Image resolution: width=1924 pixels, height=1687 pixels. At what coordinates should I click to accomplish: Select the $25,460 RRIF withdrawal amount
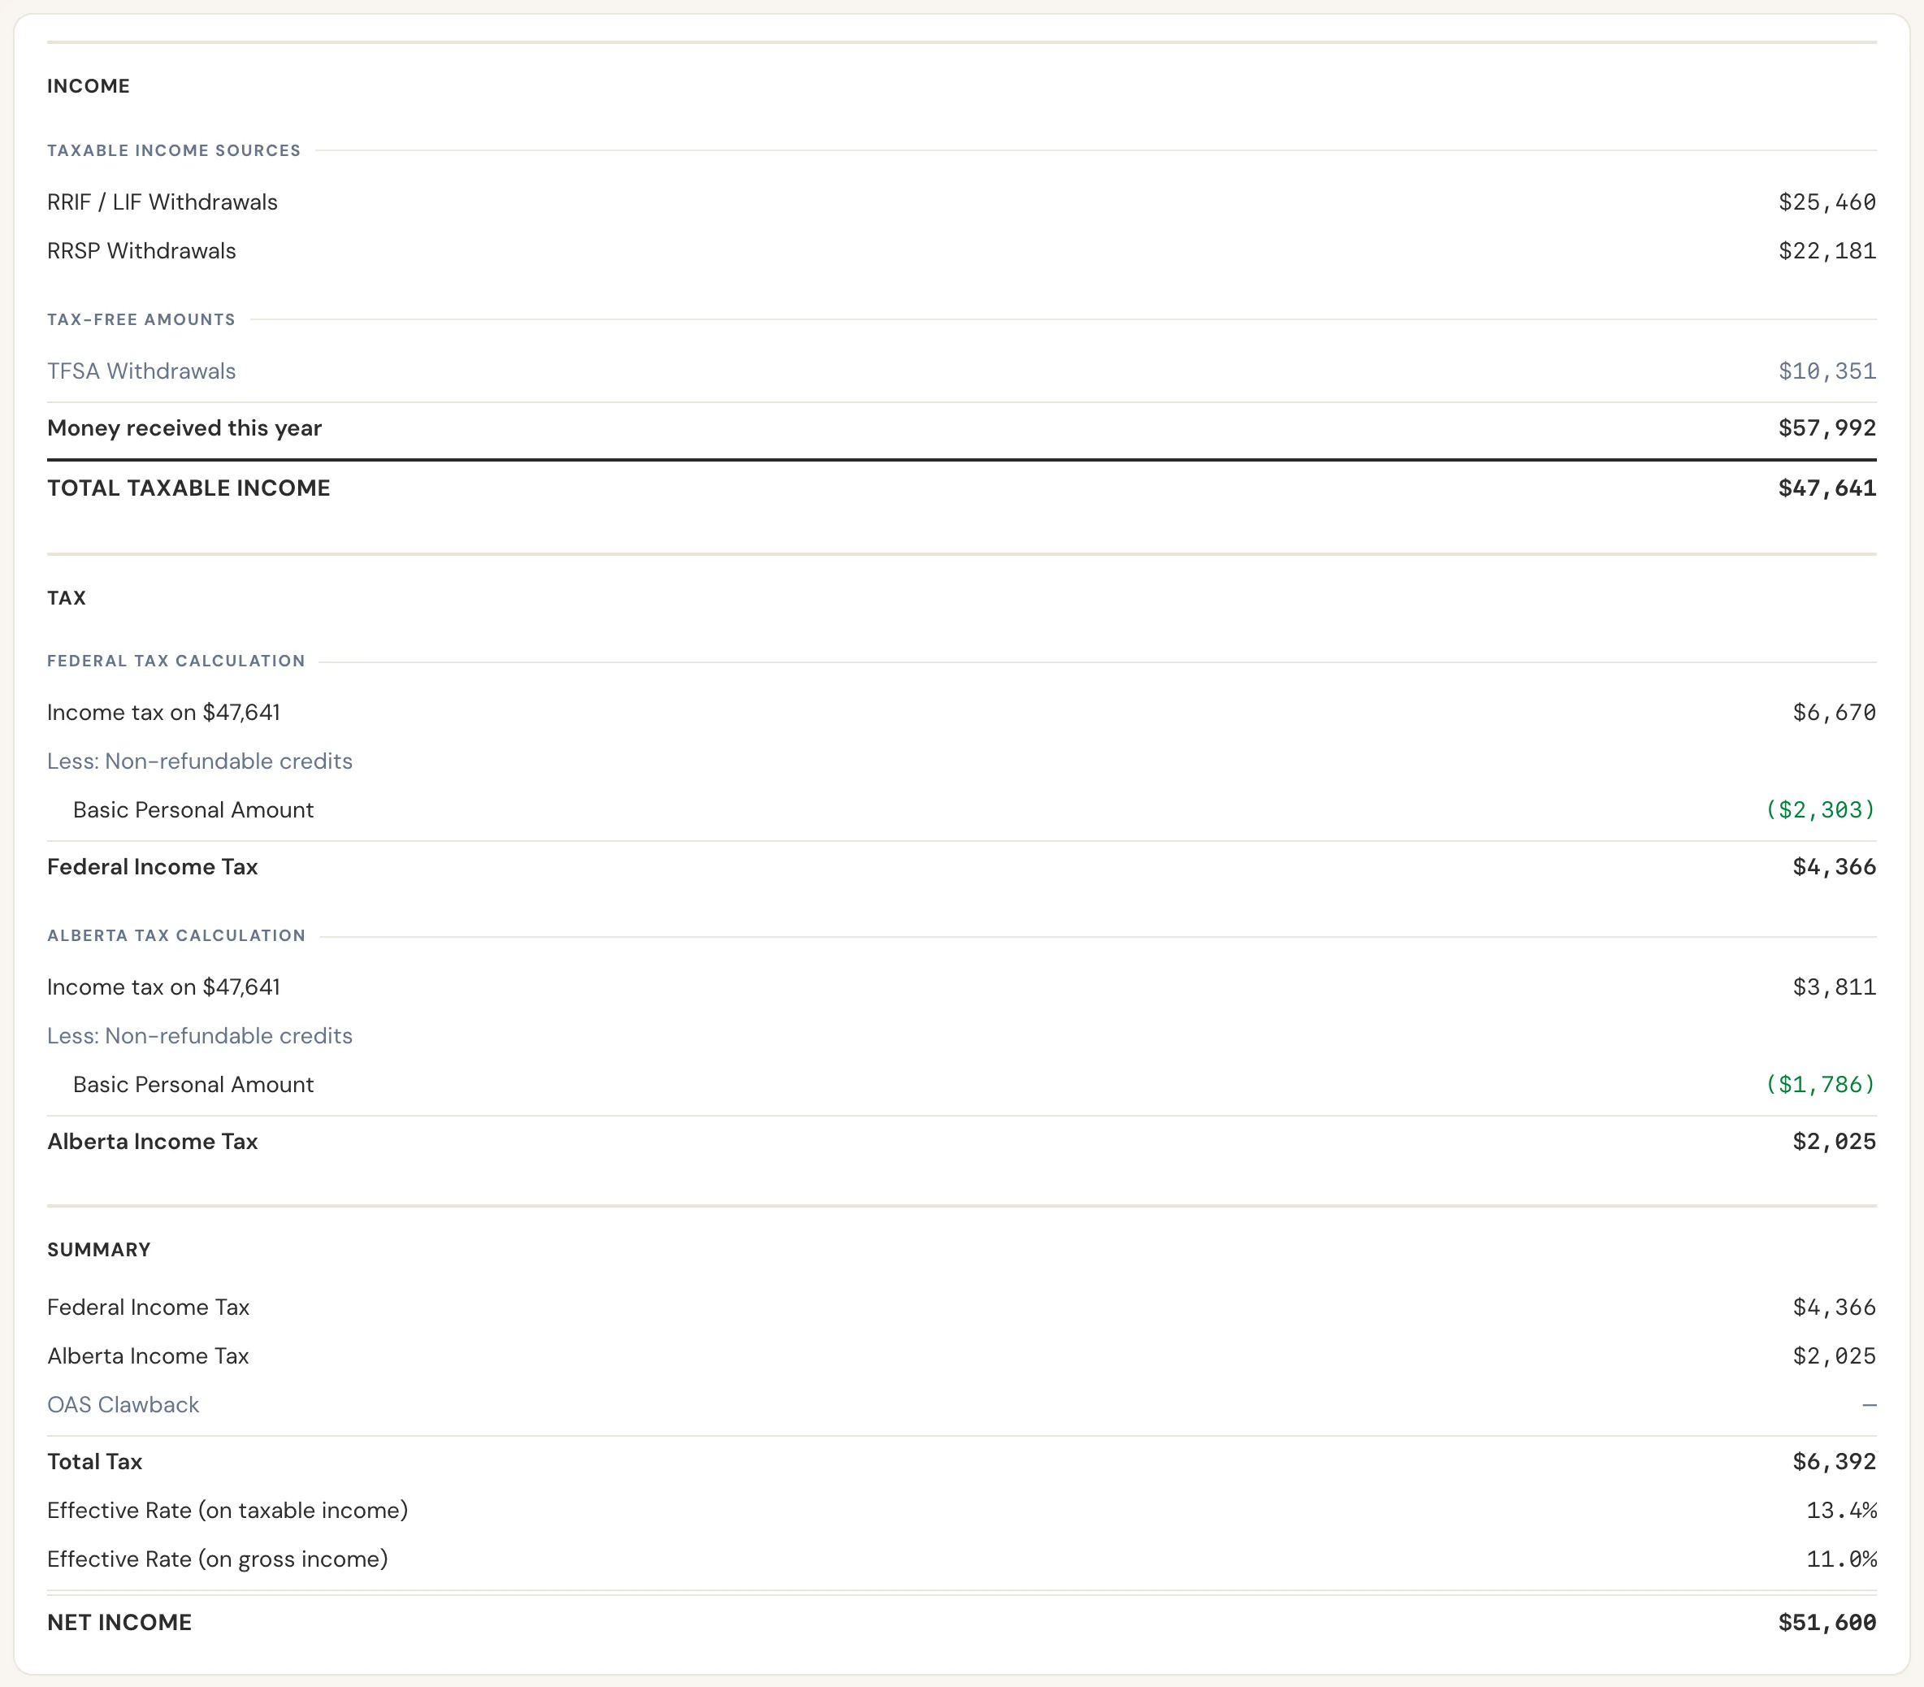point(1827,202)
